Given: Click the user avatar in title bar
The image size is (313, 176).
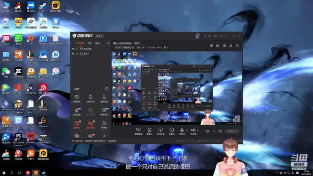Looking at the screenshot, I should click(197, 36).
